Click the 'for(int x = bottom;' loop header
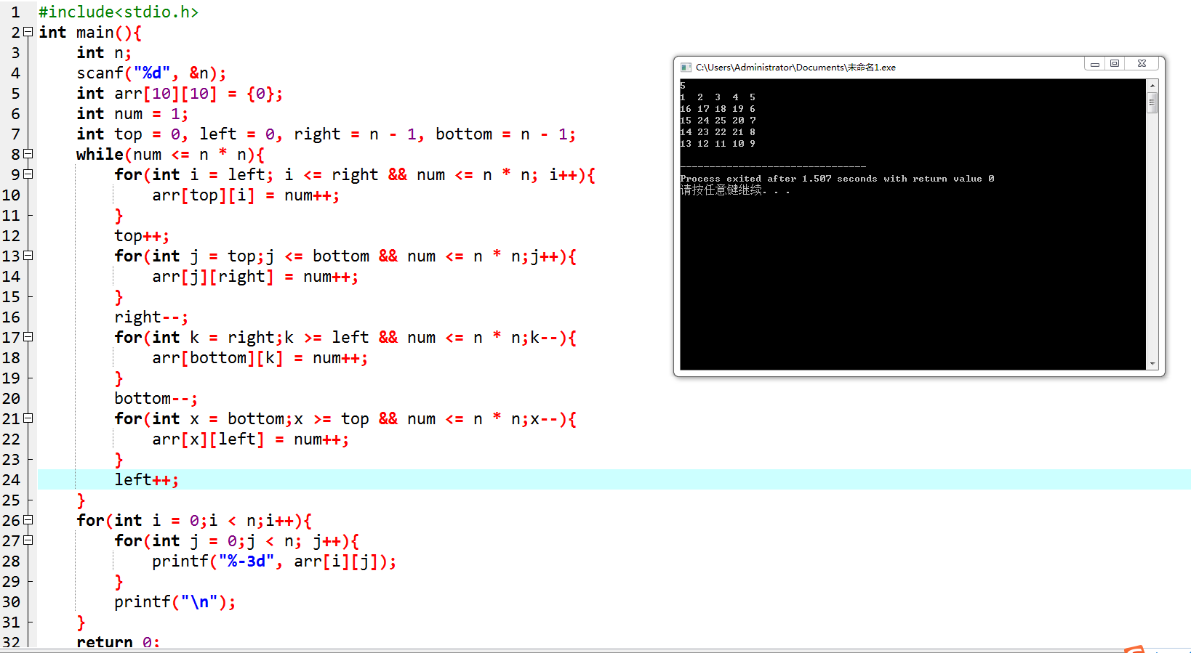Screen dimensions: 1191x653 pyautogui.click(x=345, y=418)
